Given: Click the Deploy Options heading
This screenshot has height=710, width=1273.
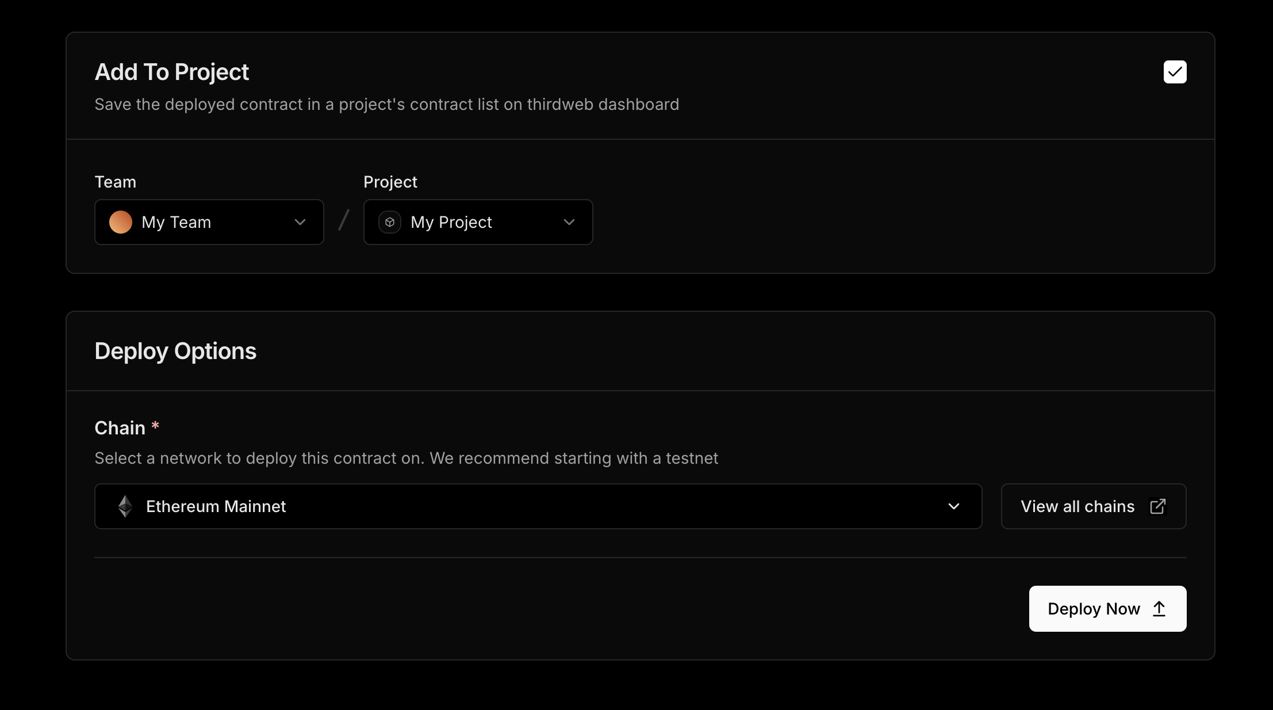Looking at the screenshot, I should (175, 351).
